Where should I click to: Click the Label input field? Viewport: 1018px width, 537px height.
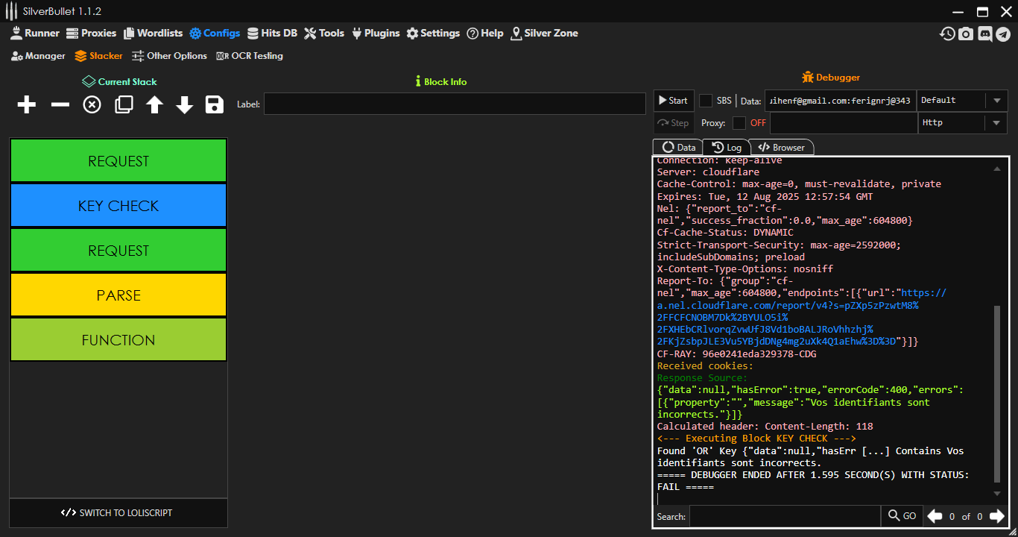pyautogui.click(x=455, y=104)
